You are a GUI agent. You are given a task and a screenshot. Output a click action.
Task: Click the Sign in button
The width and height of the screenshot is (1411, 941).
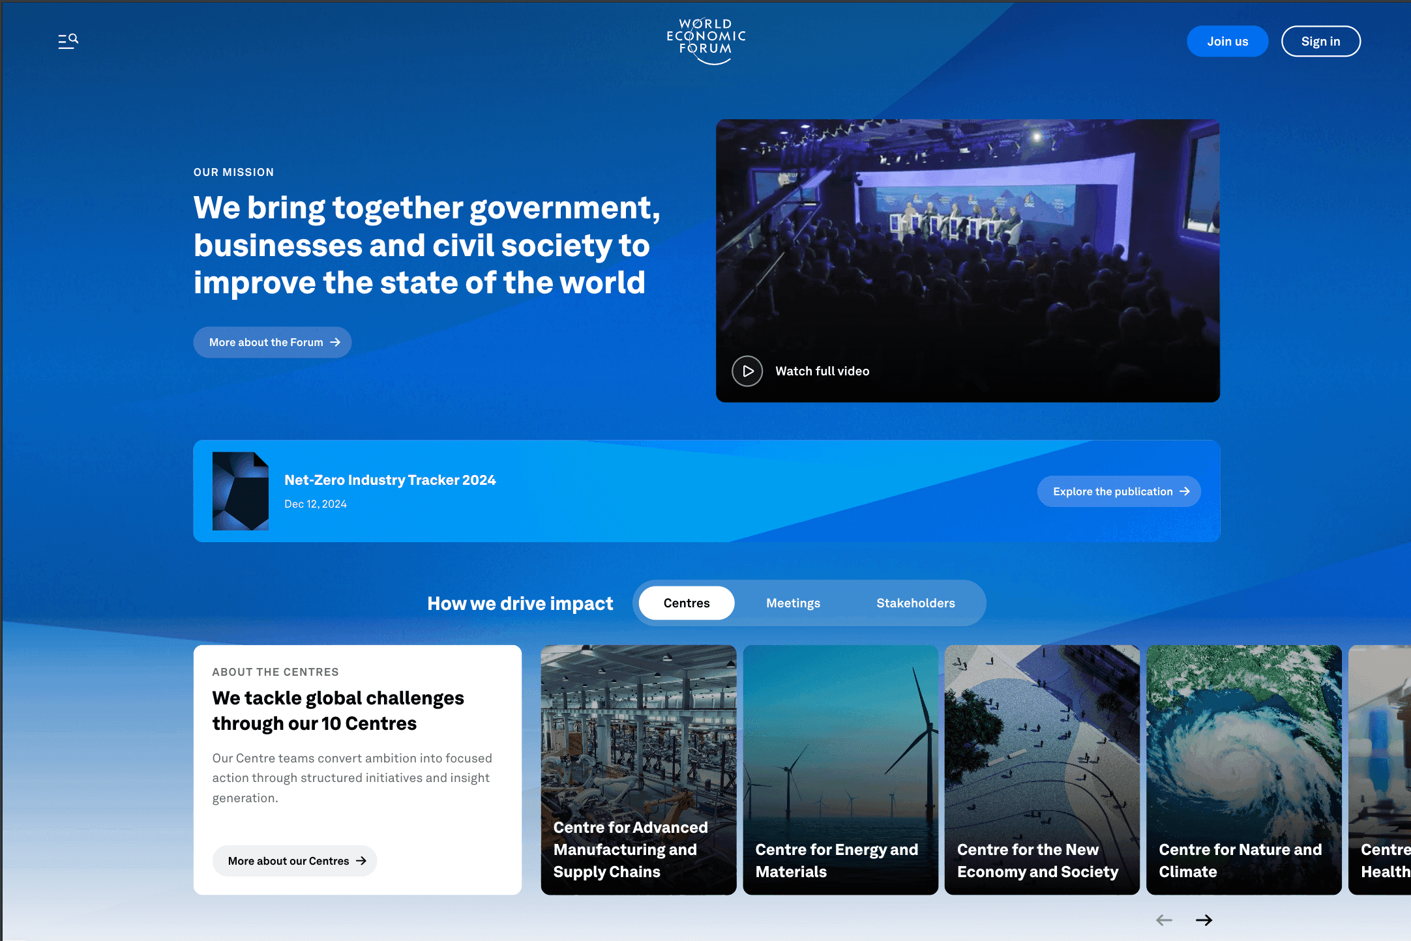pos(1320,42)
